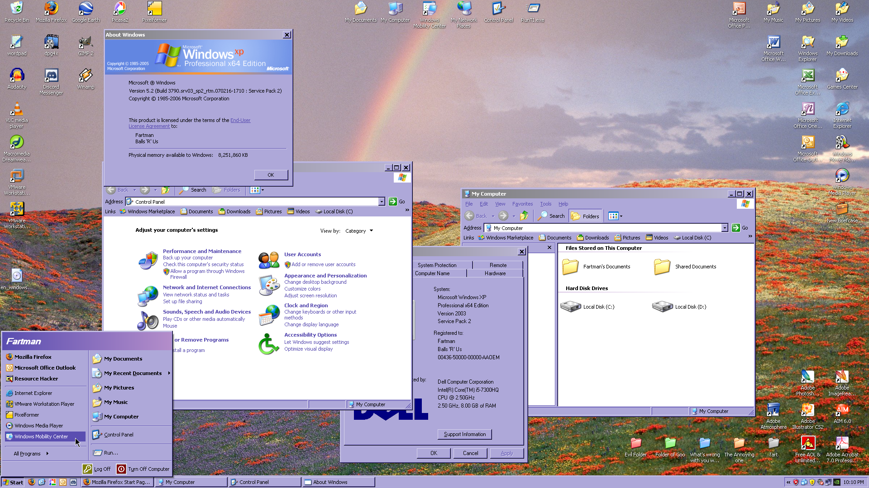Image resolution: width=869 pixels, height=488 pixels.
Task: Open New Briefcase desktop icon
Action: pyautogui.click(x=842, y=212)
